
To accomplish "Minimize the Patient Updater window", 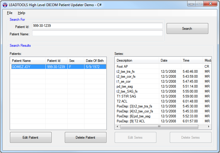I will point(192,4).
